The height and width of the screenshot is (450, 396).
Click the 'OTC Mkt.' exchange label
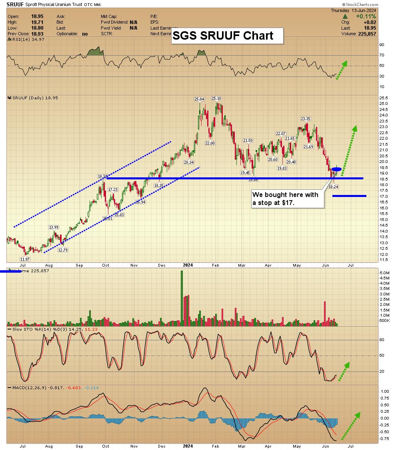click(x=93, y=4)
